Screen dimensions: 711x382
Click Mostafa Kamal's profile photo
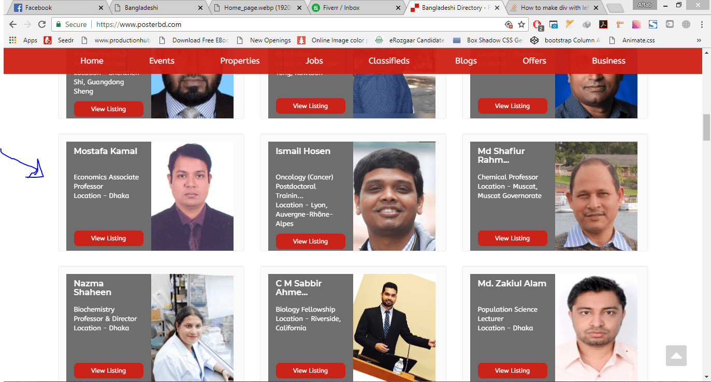click(192, 196)
